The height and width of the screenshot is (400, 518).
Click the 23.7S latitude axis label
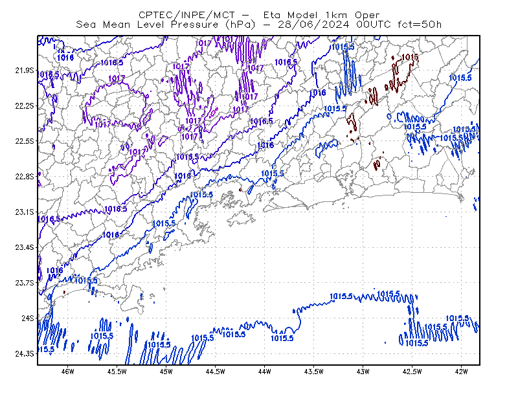point(25,283)
